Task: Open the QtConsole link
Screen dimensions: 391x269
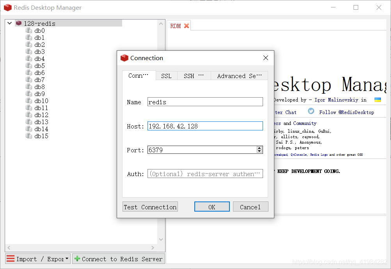Action: point(299,155)
